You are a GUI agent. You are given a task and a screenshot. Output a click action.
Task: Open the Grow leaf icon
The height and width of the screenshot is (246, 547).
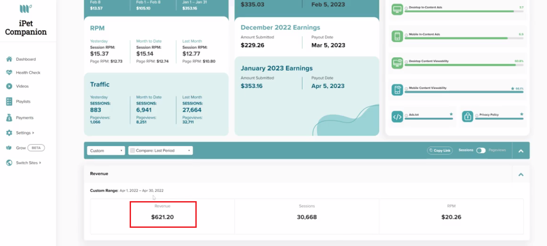pyautogui.click(x=9, y=148)
